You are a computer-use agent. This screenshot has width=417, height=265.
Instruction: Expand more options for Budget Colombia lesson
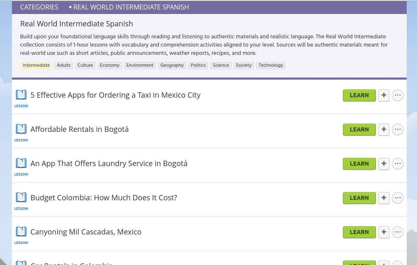[x=397, y=198]
